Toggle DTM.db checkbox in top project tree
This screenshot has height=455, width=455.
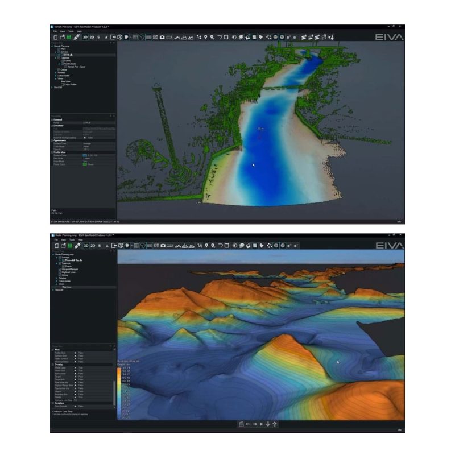click(x=63, y=55)
